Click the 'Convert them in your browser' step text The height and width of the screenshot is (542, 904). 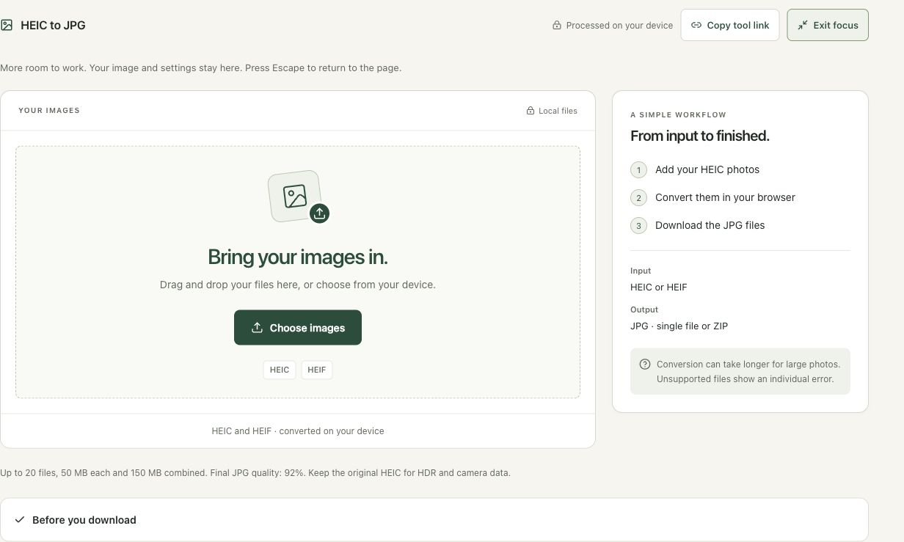click(x=725, y=197)
